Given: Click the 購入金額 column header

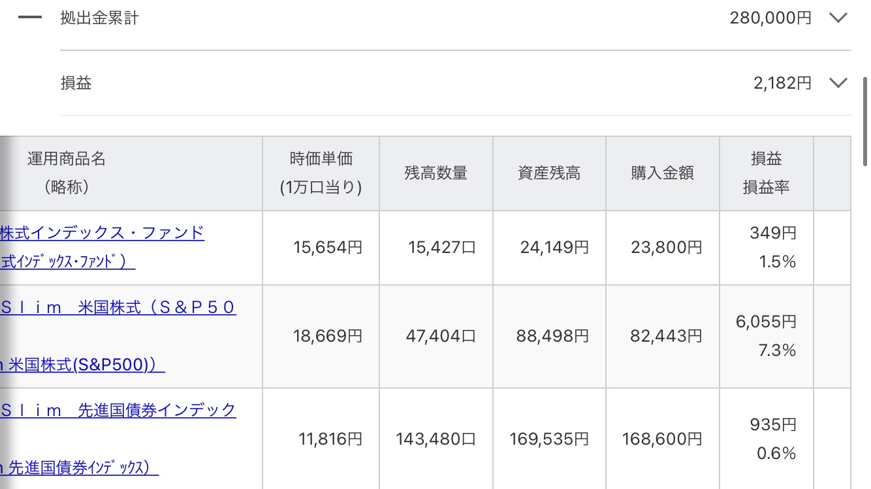Looking at the screenshot, I should 662,173.
